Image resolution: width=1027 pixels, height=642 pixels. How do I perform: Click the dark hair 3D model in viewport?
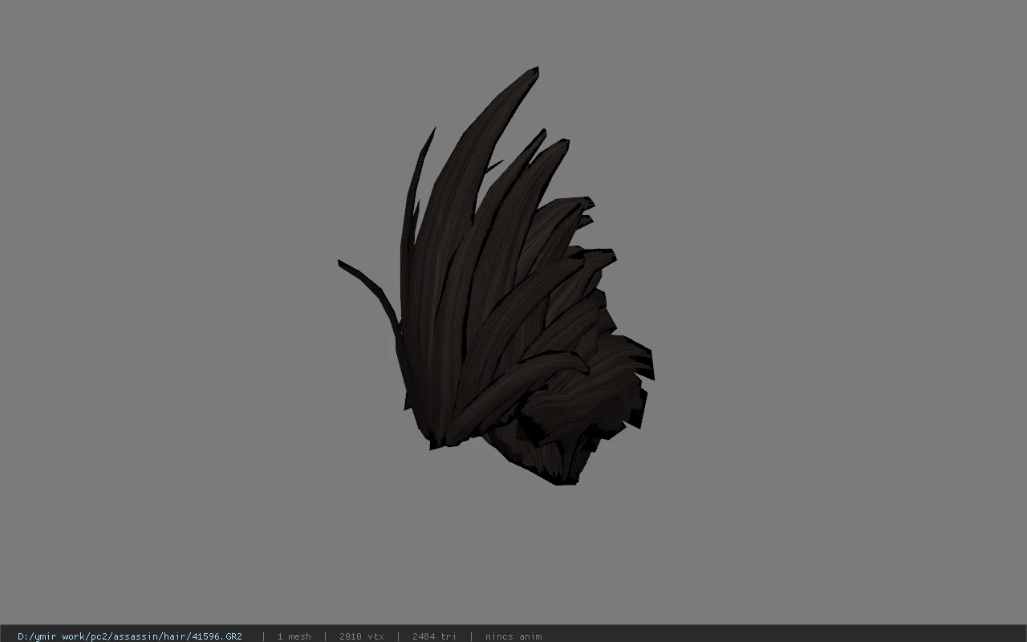click(495, 278)
